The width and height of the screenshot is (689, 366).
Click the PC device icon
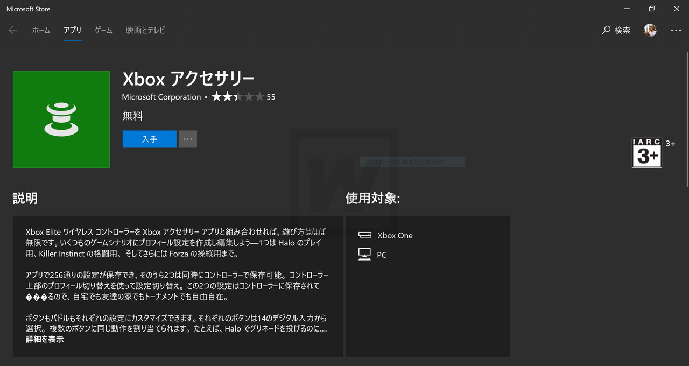[x=365, y=255]
